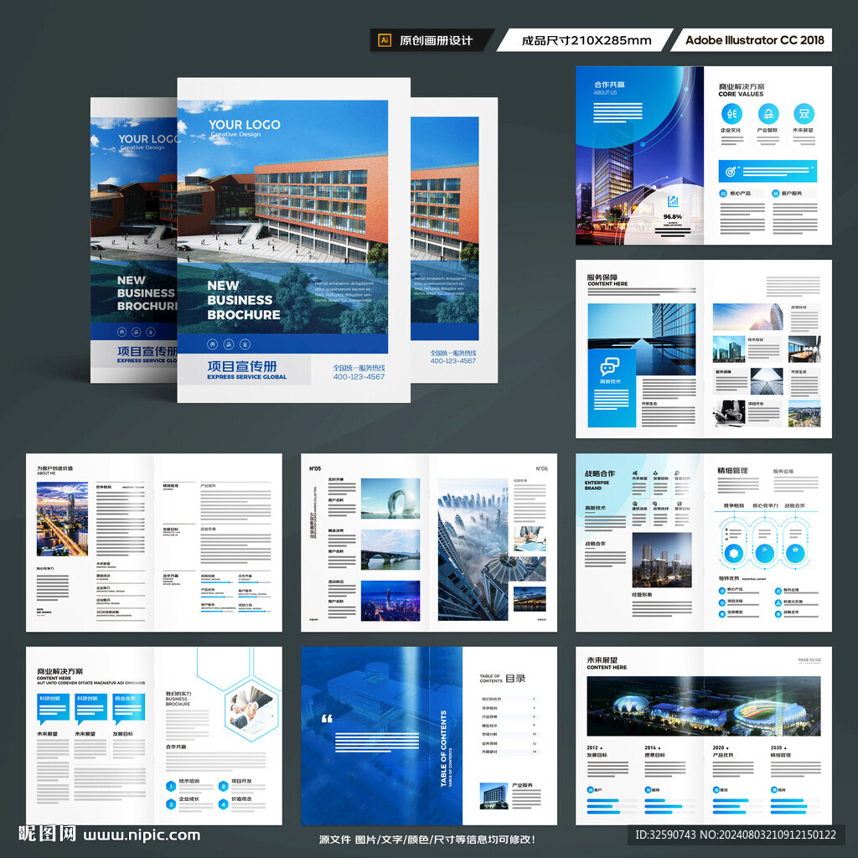Image resolution: width=858 pixels, height=858 pixels.
Task: Click the 成品尺寸210X285mm label
Action: click(x=586, y=40)
